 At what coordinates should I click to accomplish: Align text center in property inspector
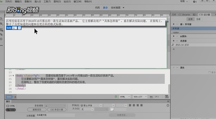tap(134, 105)
